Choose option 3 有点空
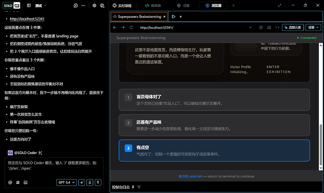Viewport: 324px width, 193px height. pyautogui.click(x=214, y=150)
